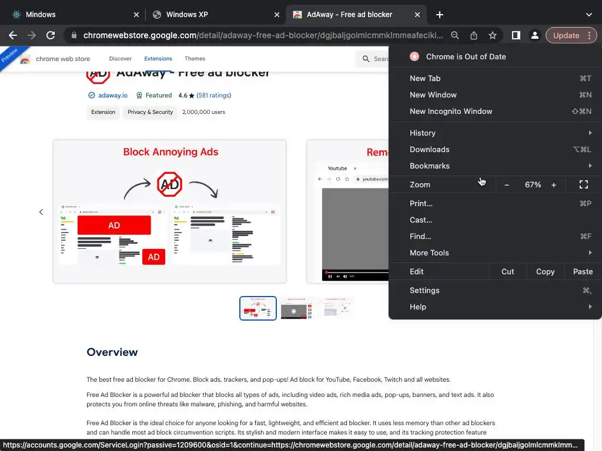The image size is (602, 451).
Task: Reload the page with the refresh icon
Action: pos(51,35)
